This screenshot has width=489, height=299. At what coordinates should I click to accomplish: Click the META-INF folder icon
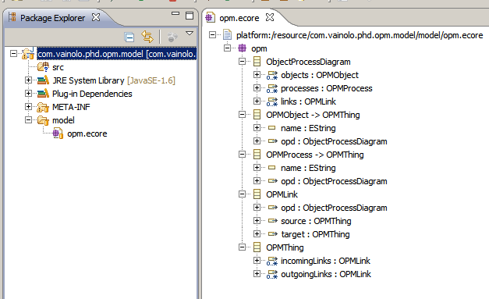coord(43,107)
